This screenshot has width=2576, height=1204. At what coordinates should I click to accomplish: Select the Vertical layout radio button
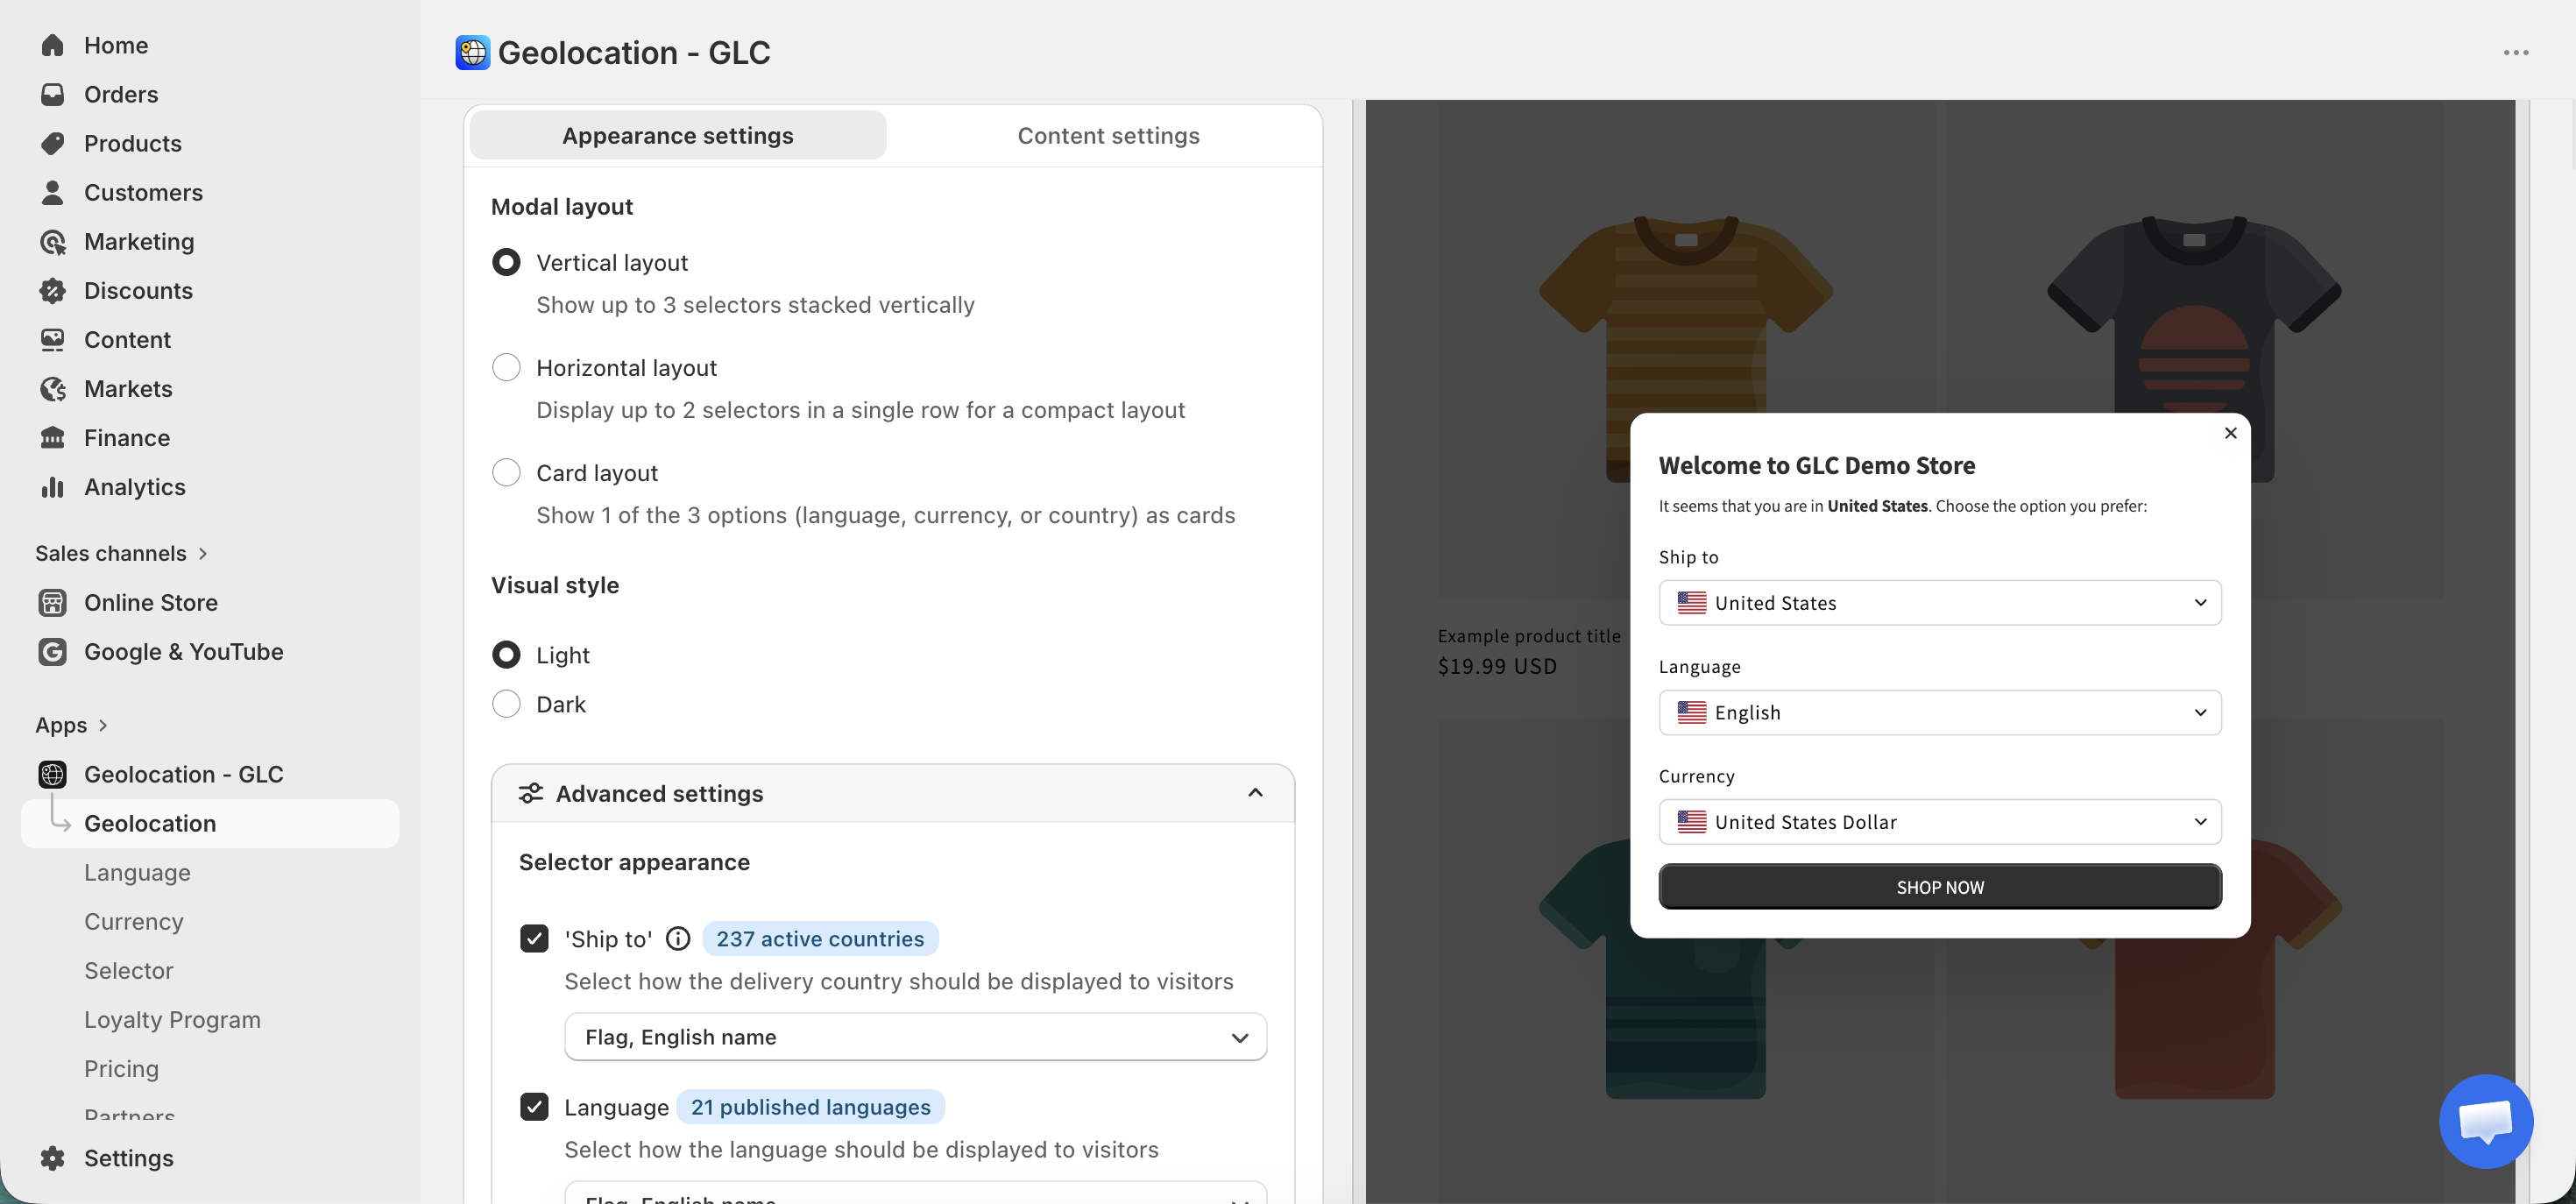coord(506,262)
